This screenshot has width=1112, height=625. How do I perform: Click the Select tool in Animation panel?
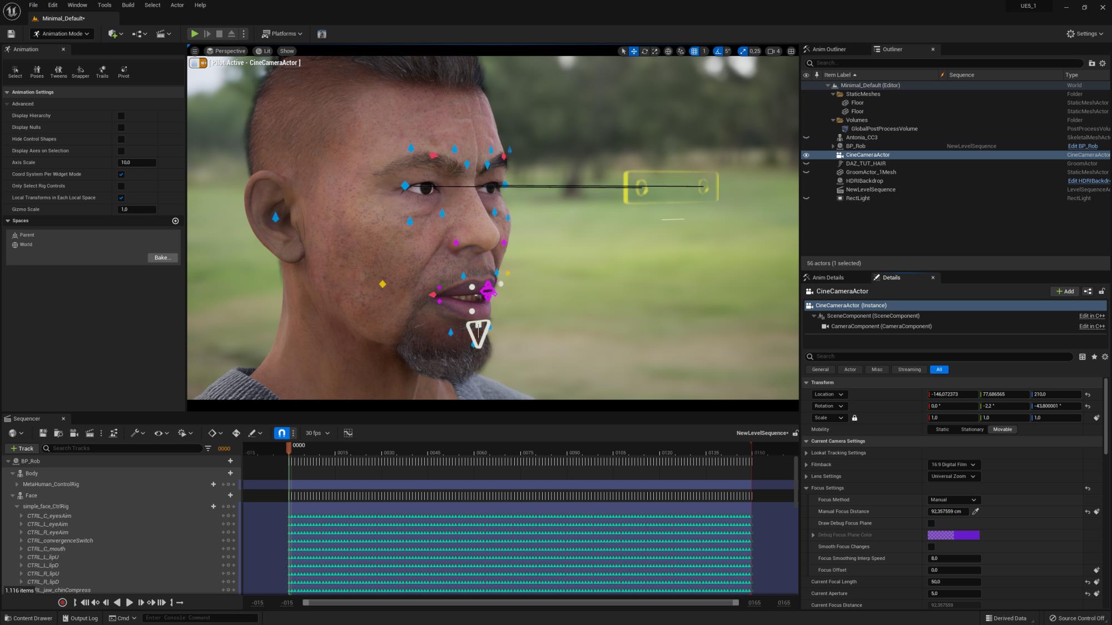(x=15, y=72)
